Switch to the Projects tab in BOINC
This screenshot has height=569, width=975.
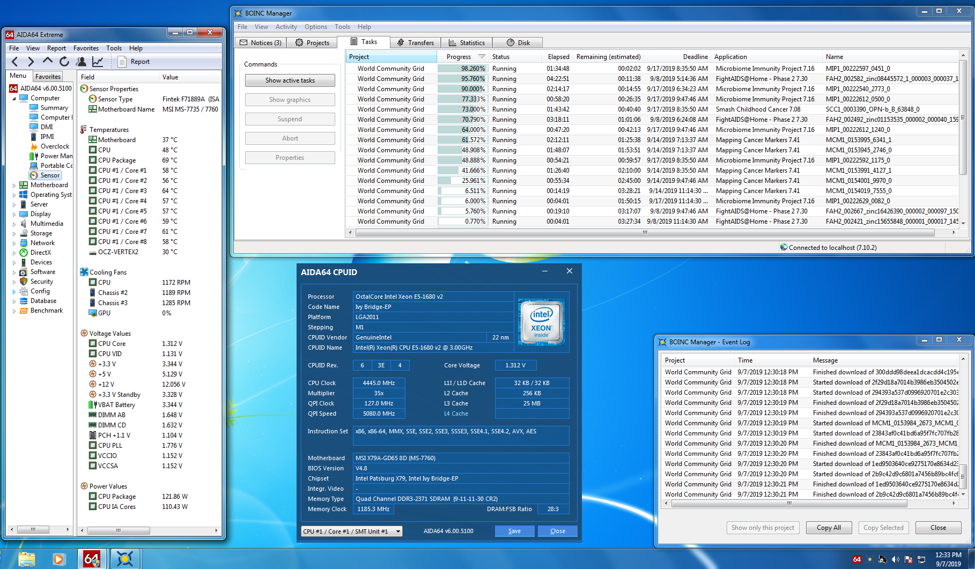pos(312,43)
